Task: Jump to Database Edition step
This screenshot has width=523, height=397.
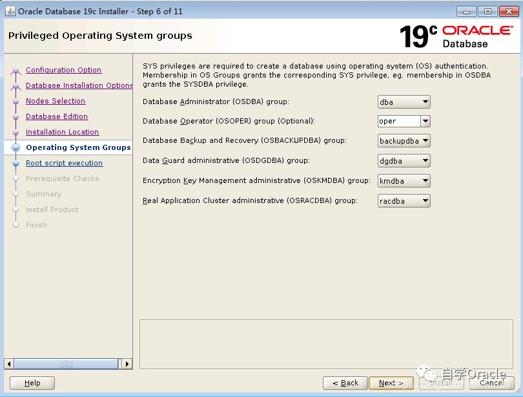Action: coord(57,116)
